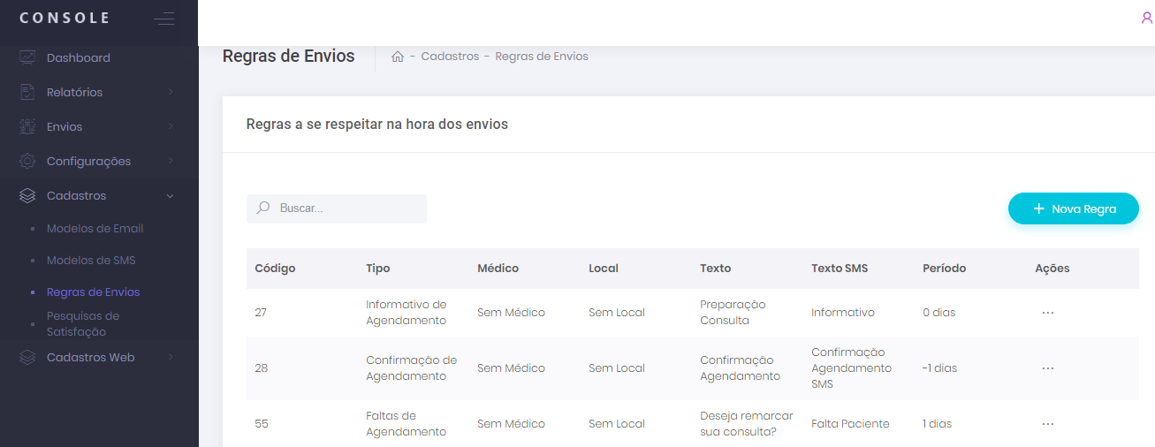Click the Cadastros breadcrumb link
Image resolution: width=1155 pixels, height=447 pixels.
tap(450, 57)
